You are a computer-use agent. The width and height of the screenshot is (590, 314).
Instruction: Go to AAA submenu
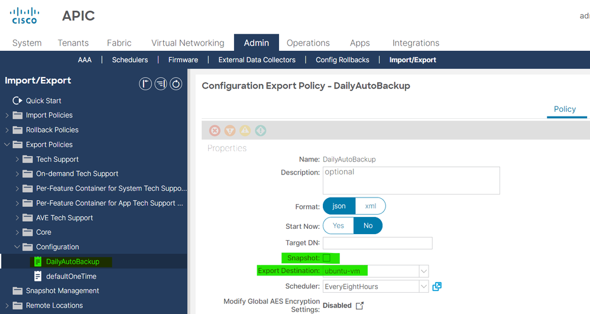point(85,60)
